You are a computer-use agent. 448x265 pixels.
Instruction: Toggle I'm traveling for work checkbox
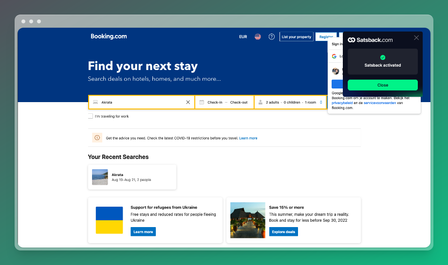coord(90,116)
